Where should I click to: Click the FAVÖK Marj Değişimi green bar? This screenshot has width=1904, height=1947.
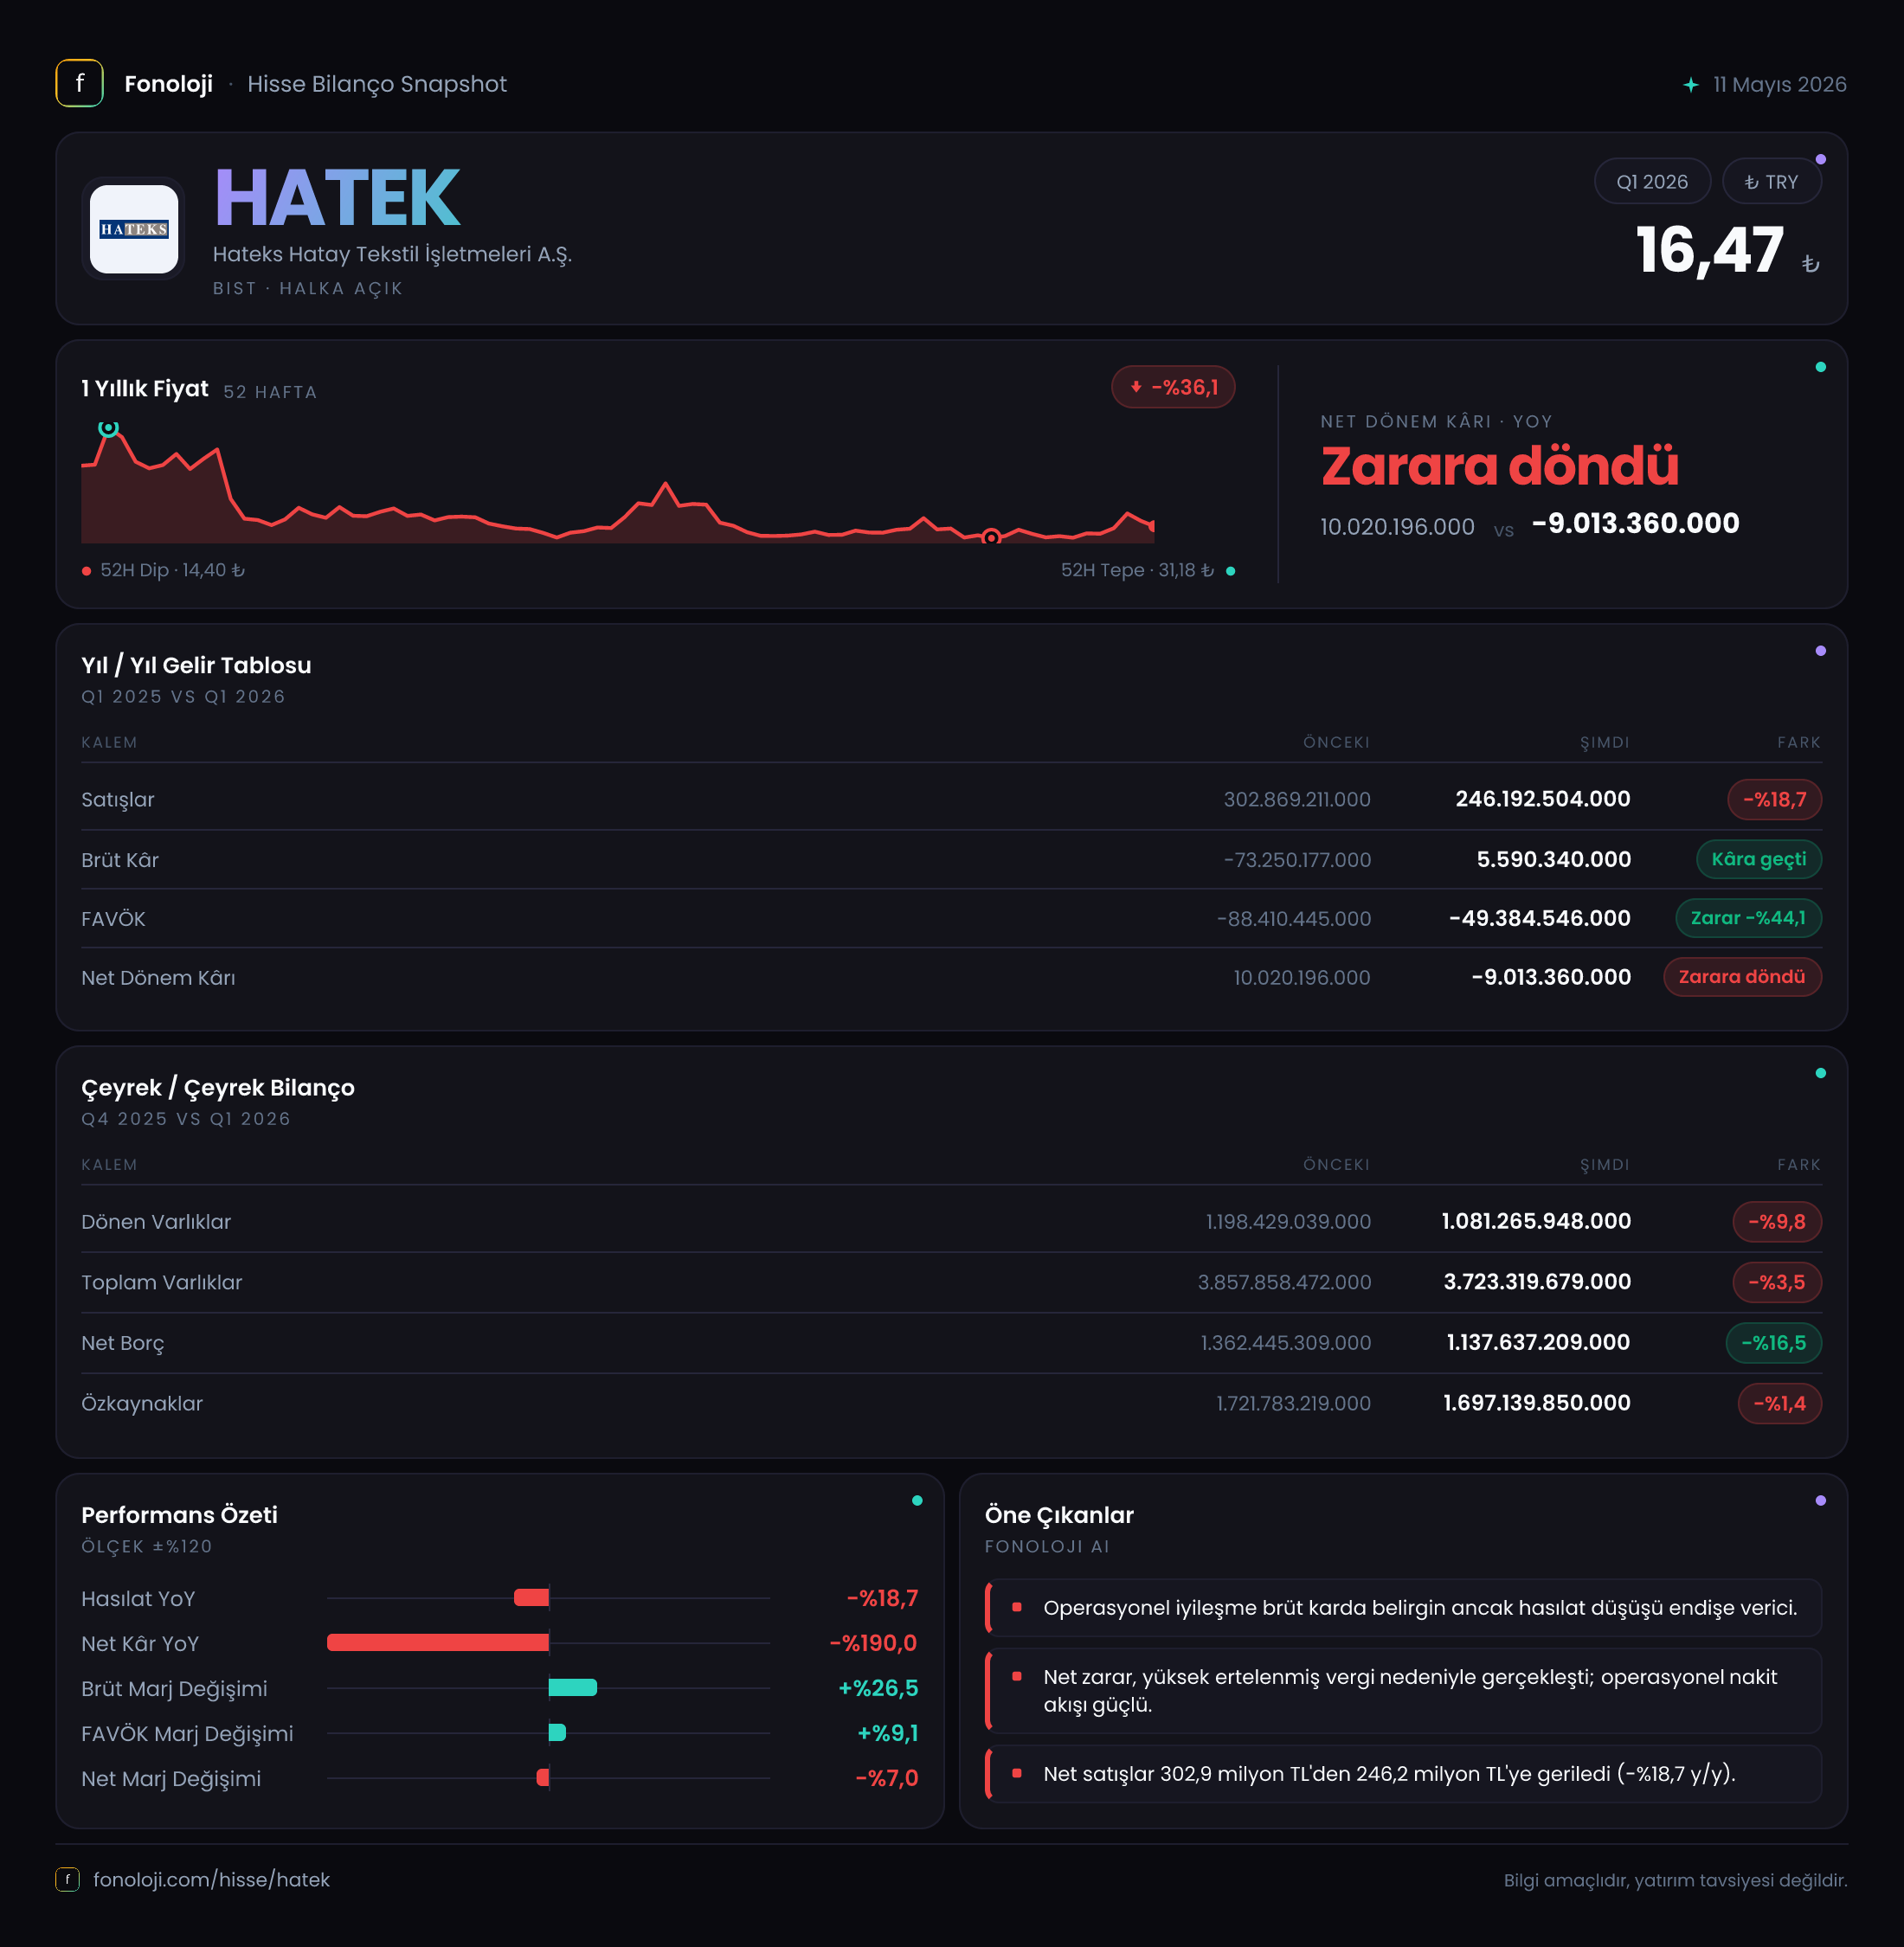click(557, 1733)
